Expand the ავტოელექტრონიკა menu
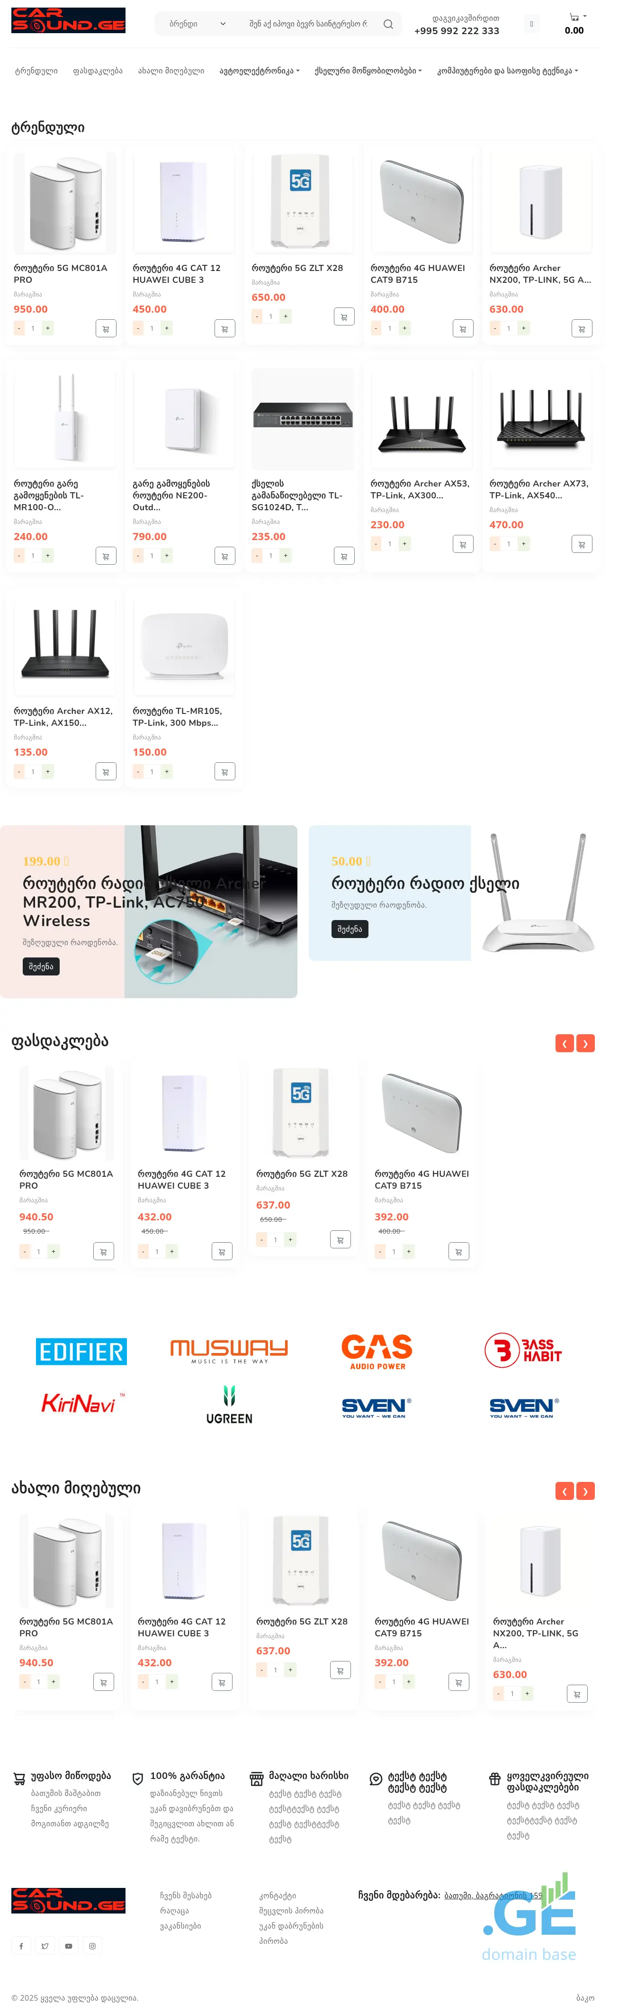This screenshot has width=619, height=2013. point(259,71)
